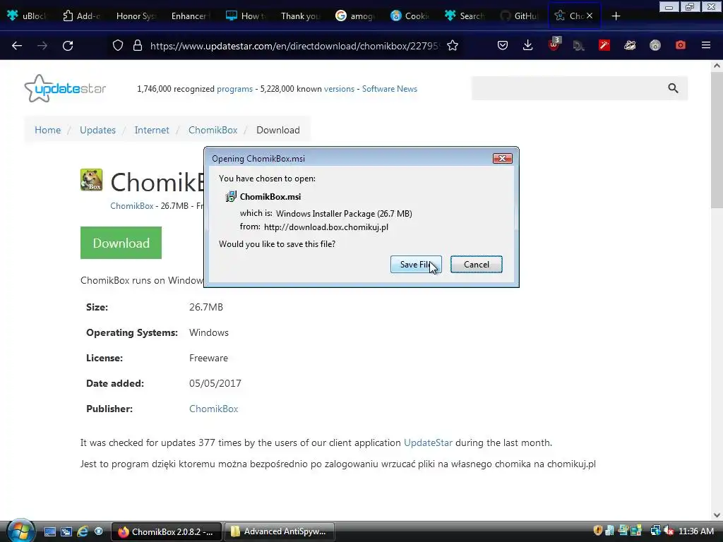Close the current ChomikBox tab

590,16
